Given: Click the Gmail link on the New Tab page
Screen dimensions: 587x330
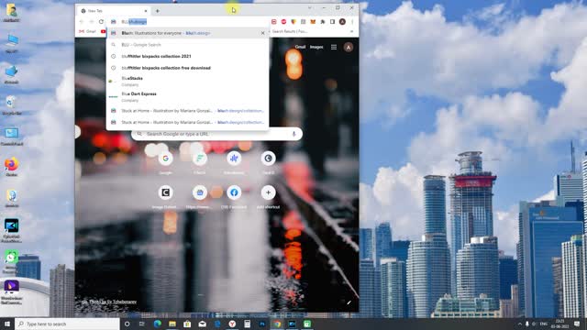Looking at the screenshot, I should [300, 47].
